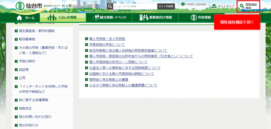
Task: Open 税のお知らせ sidebar item
Action: [42, 125]
